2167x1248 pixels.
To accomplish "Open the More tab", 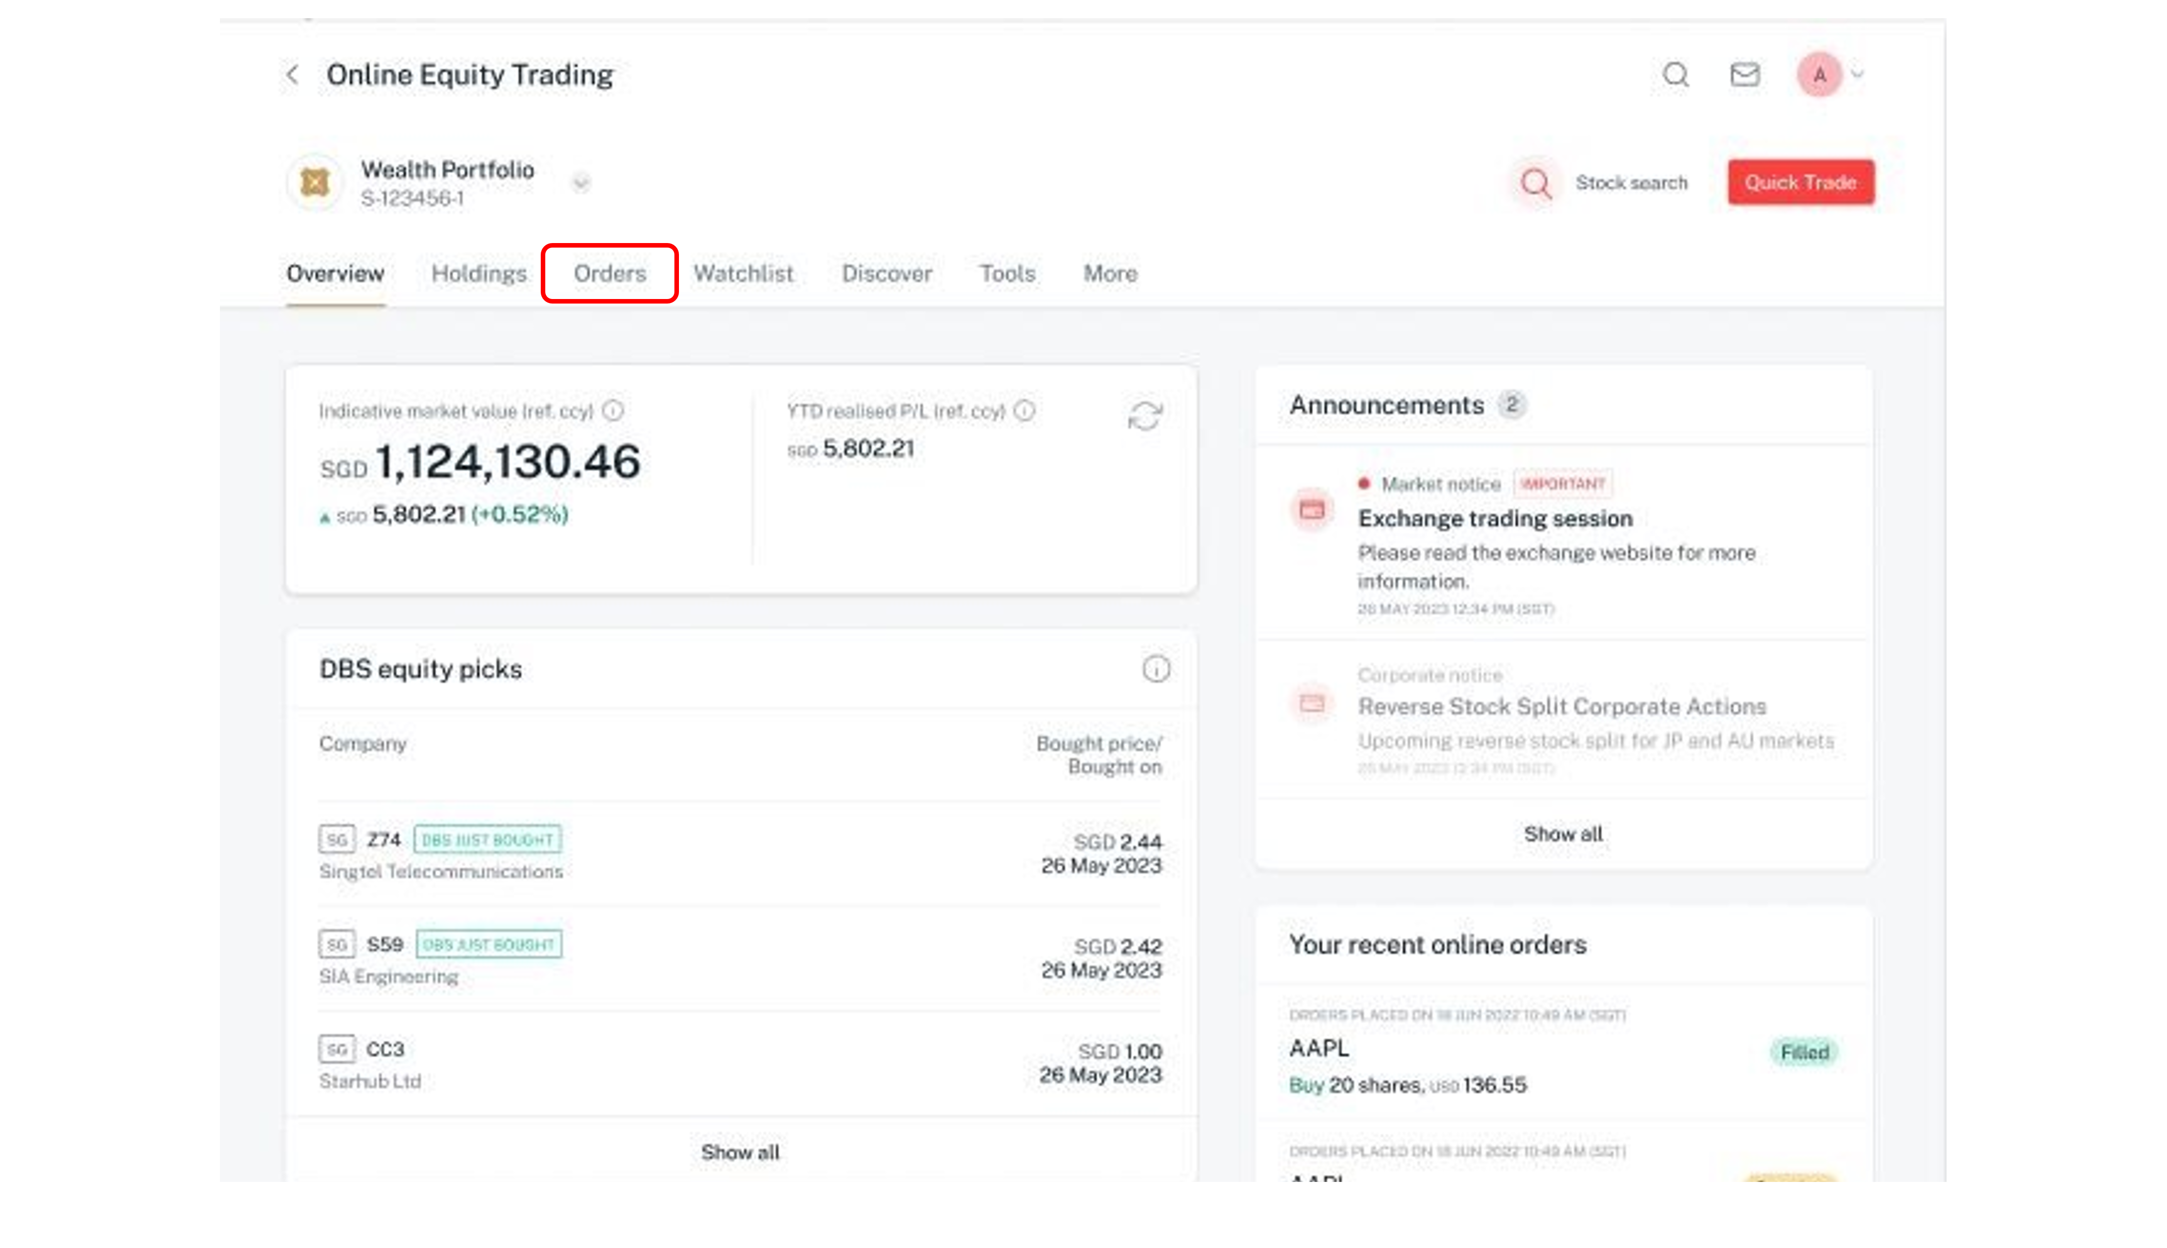I will (1110, 273).
